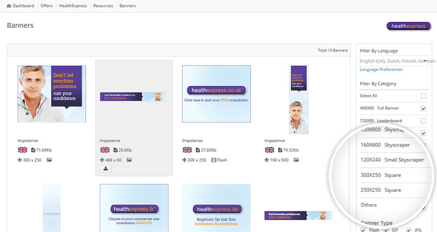Viewport: 437px width, 232px height.
Task: Click the UK flag under first Impotence banner
Action: 22,150
